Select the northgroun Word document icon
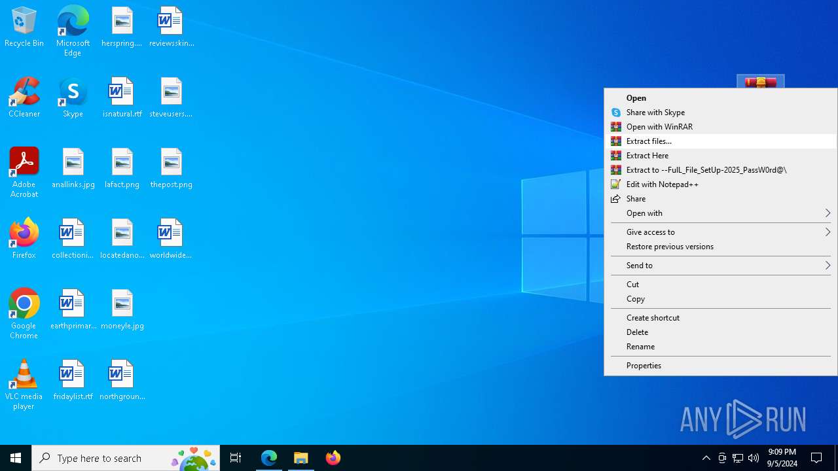Image resolution: width=838 pixels, height=471 pixels. click(x=122, y=381)
